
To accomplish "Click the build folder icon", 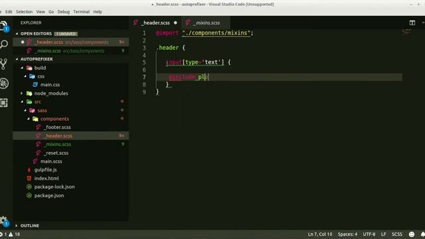I will 29,68.
